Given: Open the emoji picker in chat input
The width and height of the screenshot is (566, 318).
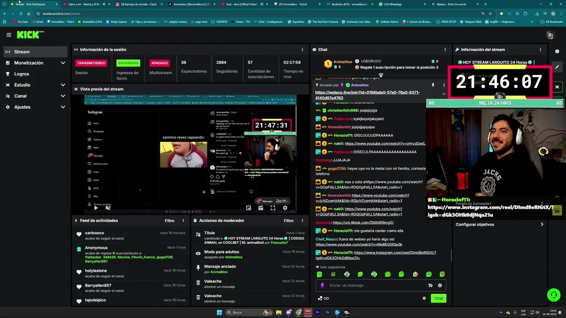Looking at the screenshot, I should (x=440, y=285).
